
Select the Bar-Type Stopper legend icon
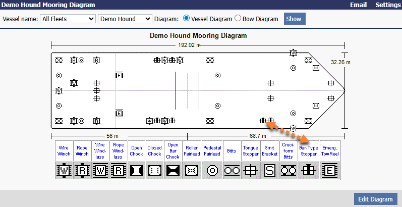pyautogui.click(x=309, y=171)
